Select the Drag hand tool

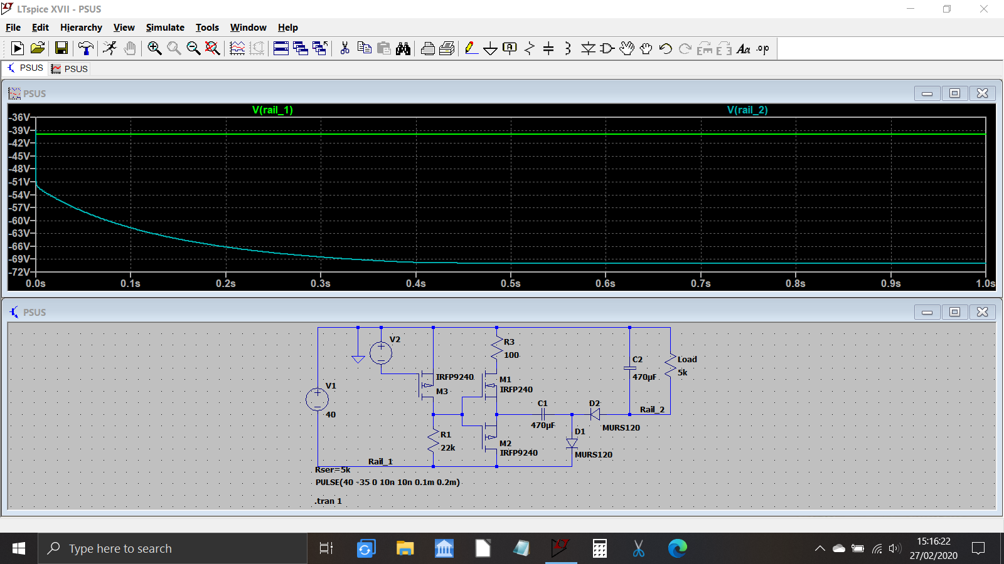coord(646,48)
